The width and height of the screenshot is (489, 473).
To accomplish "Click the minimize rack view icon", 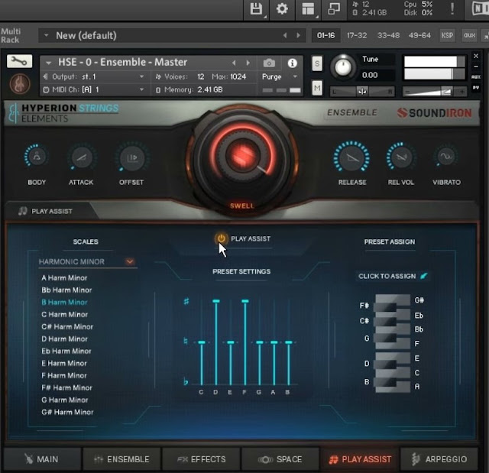I will 334,8.
